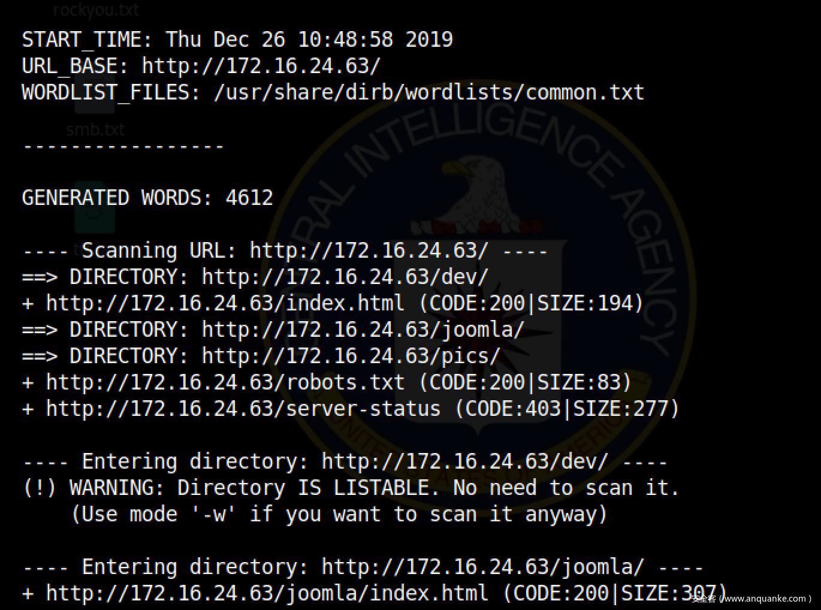Click the '-w' mode option text
The width and height of the screenshot is (821, 610).
tap(213, 514)
